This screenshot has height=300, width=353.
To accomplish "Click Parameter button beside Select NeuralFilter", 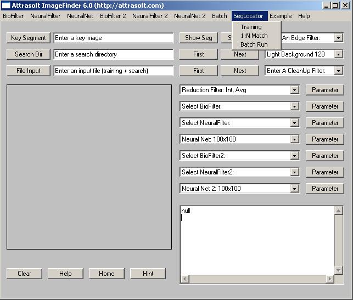I will pyautogui.click(x=324, y=123).
